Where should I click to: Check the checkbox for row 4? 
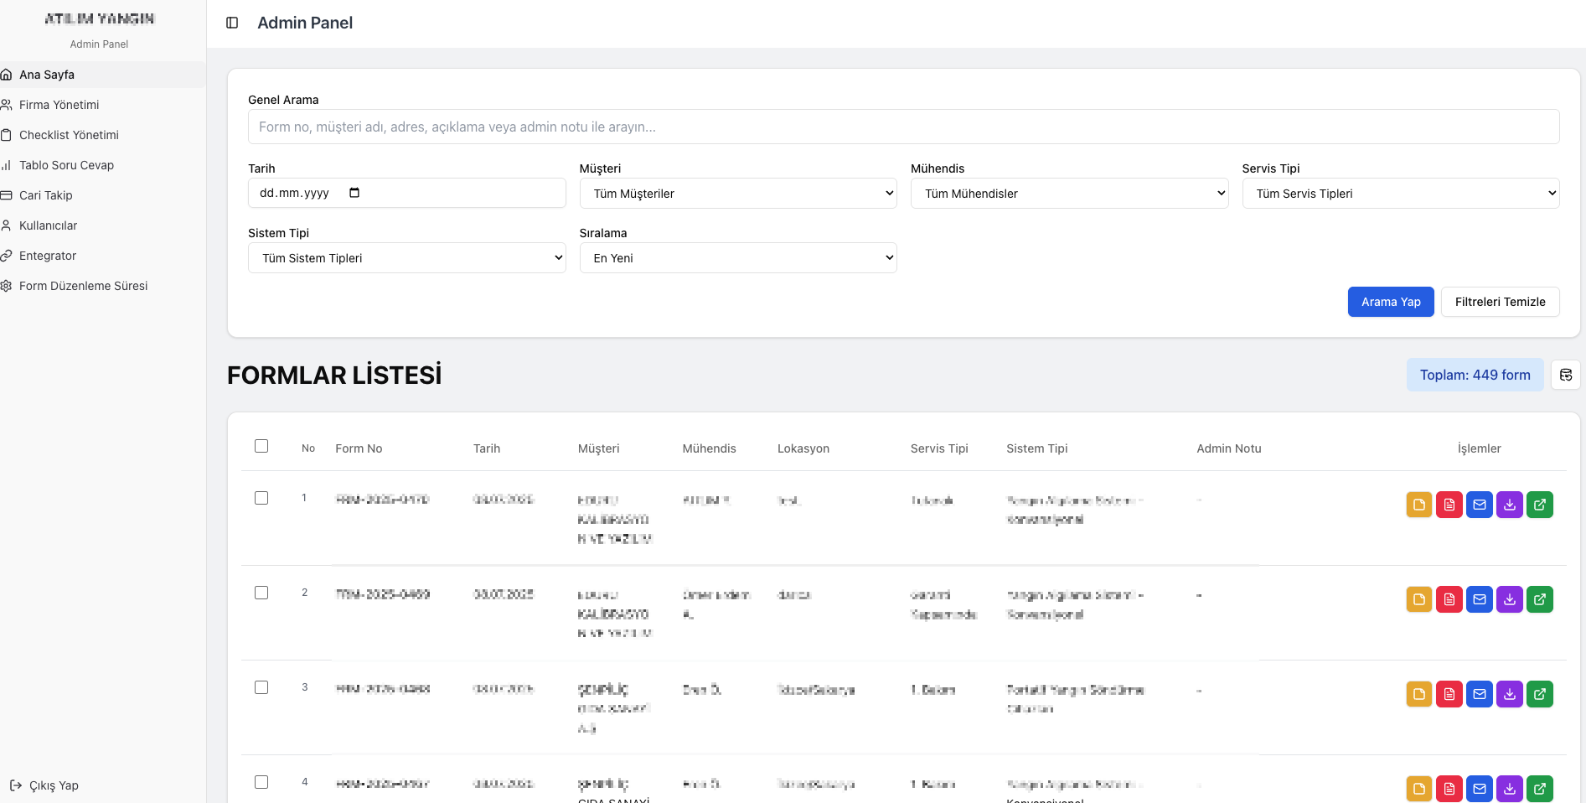pos(261,782)
